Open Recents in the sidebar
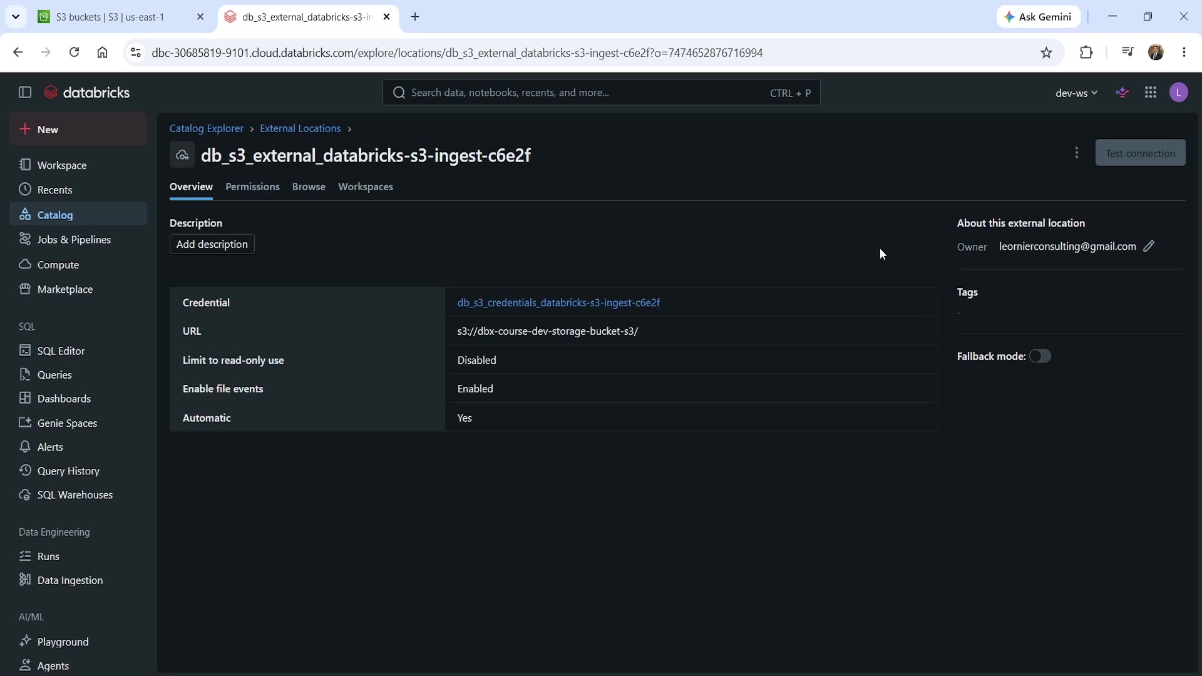 [x=78, y=190]
